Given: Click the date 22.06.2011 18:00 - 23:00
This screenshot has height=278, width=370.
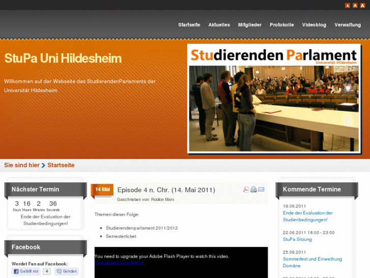Looking at the screenshot, I should coord(308,233).
